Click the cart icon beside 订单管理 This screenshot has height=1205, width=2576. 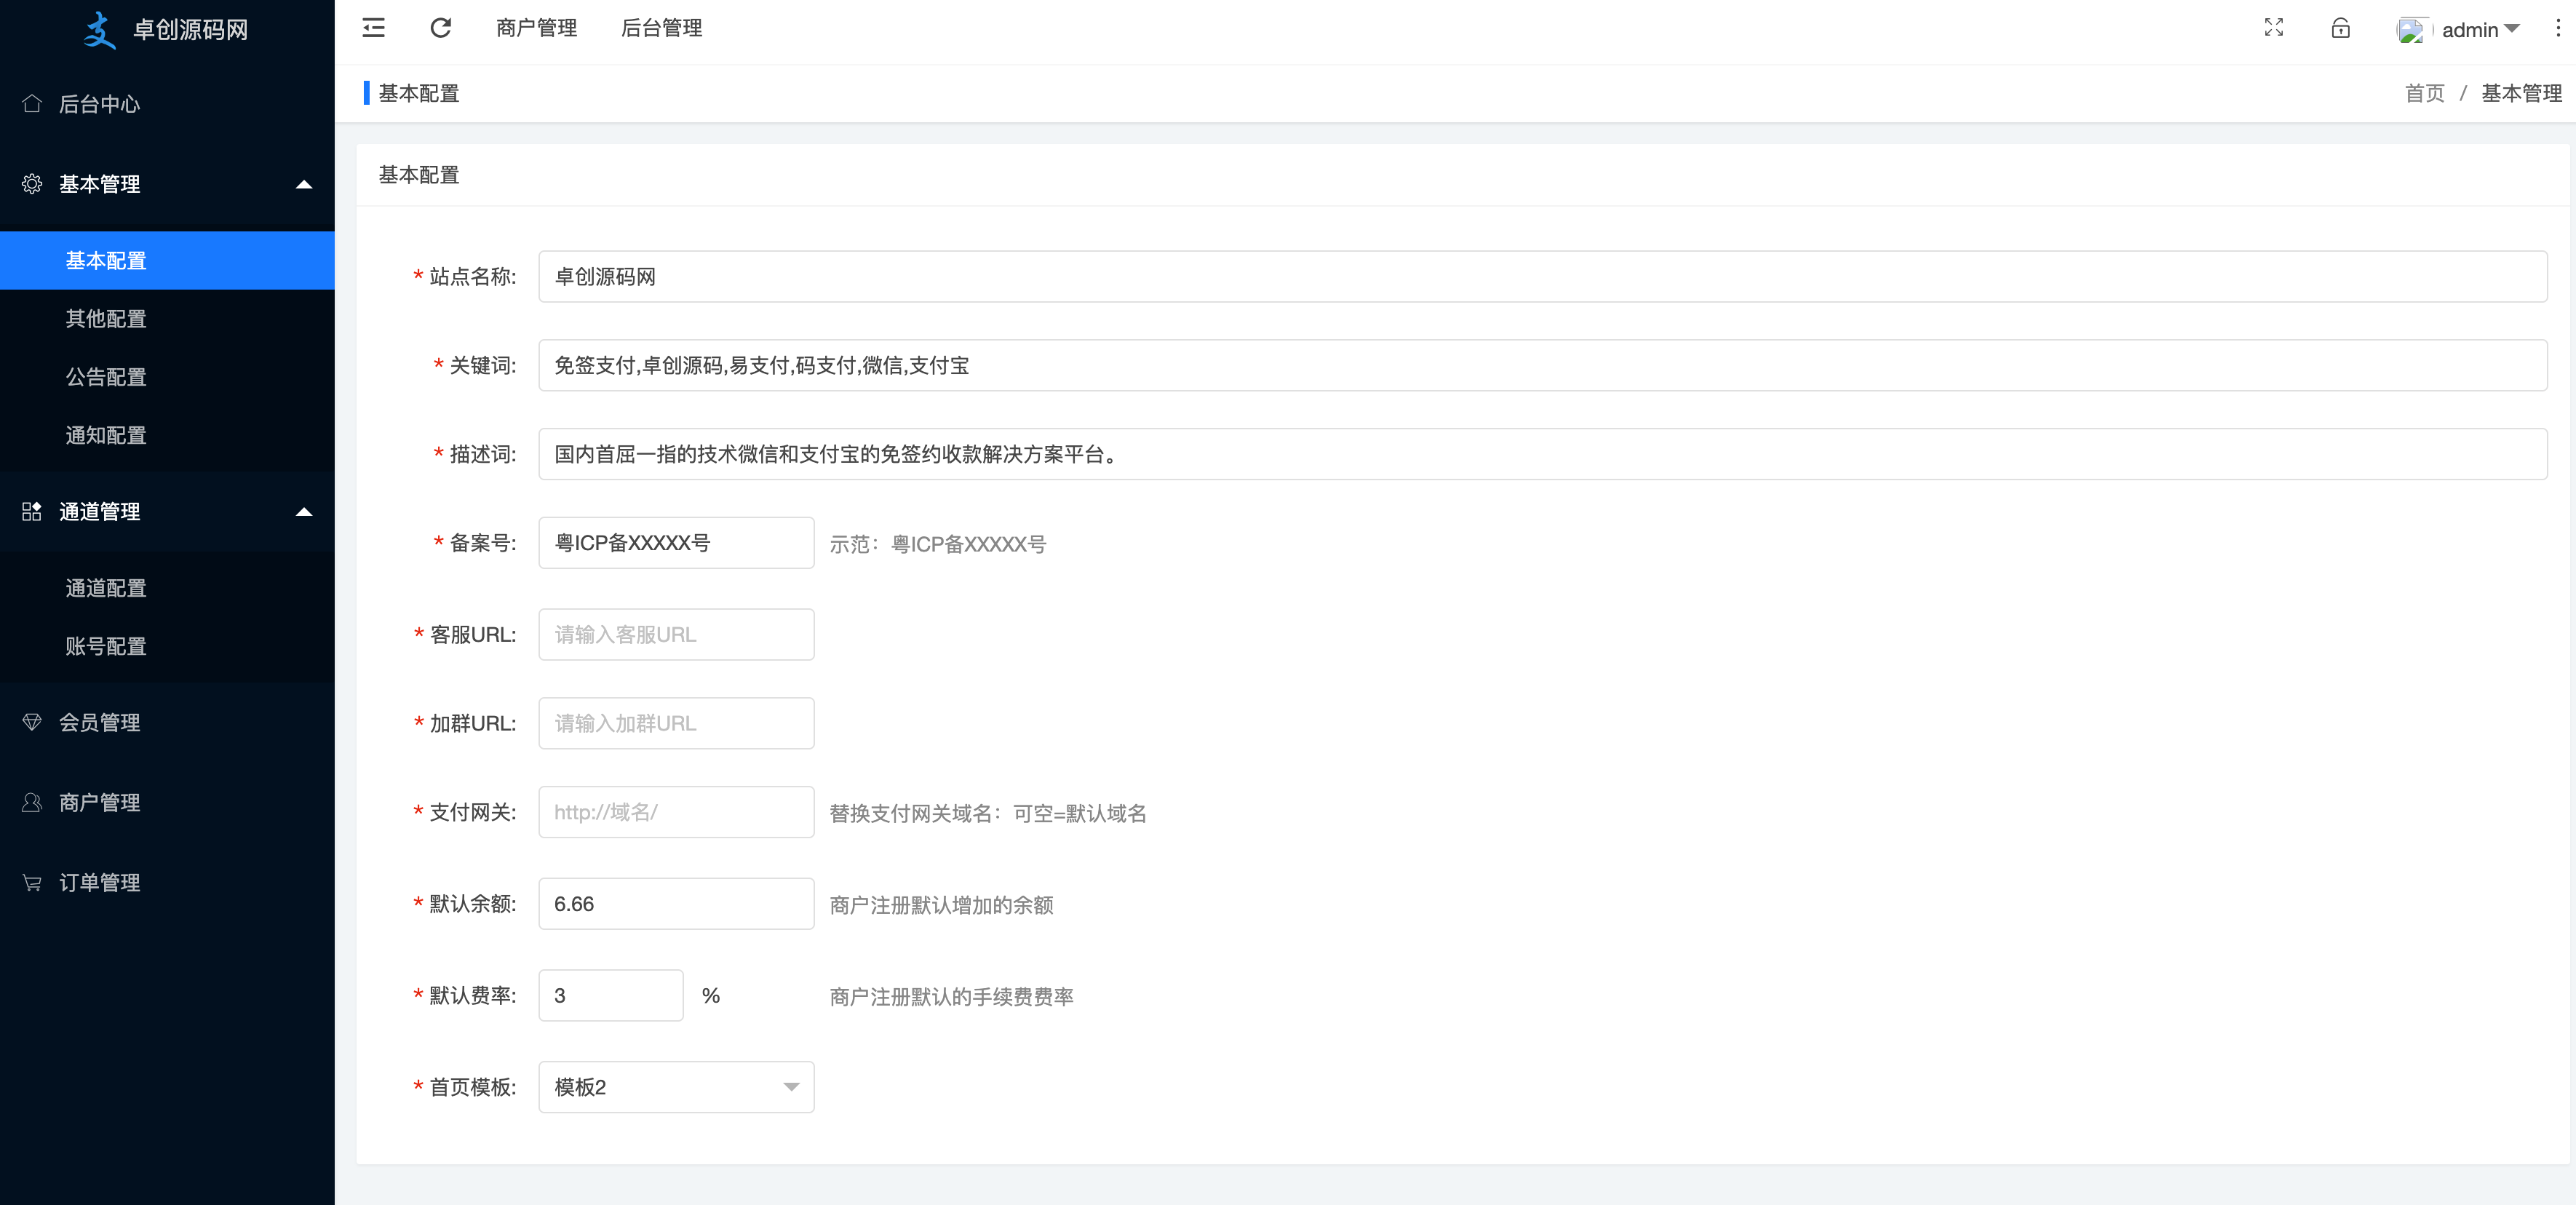pyautogui.click(x=32, y=882)
